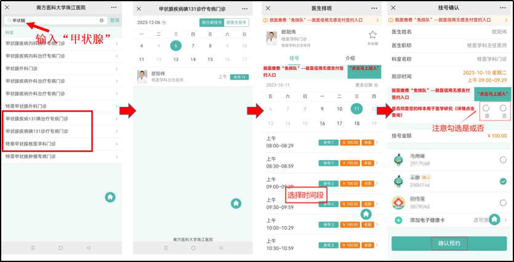Image resolution: width=514 pixels, height=262 pixels.
Task: Expand 特需甲状腺肿瘤专病门诊 row chevron
Action: (x=116, y=156)
